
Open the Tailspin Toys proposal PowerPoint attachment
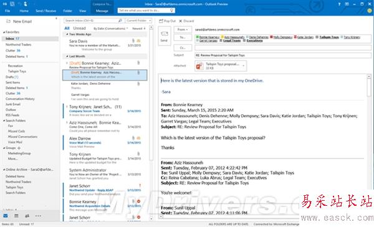click(221, 66)
